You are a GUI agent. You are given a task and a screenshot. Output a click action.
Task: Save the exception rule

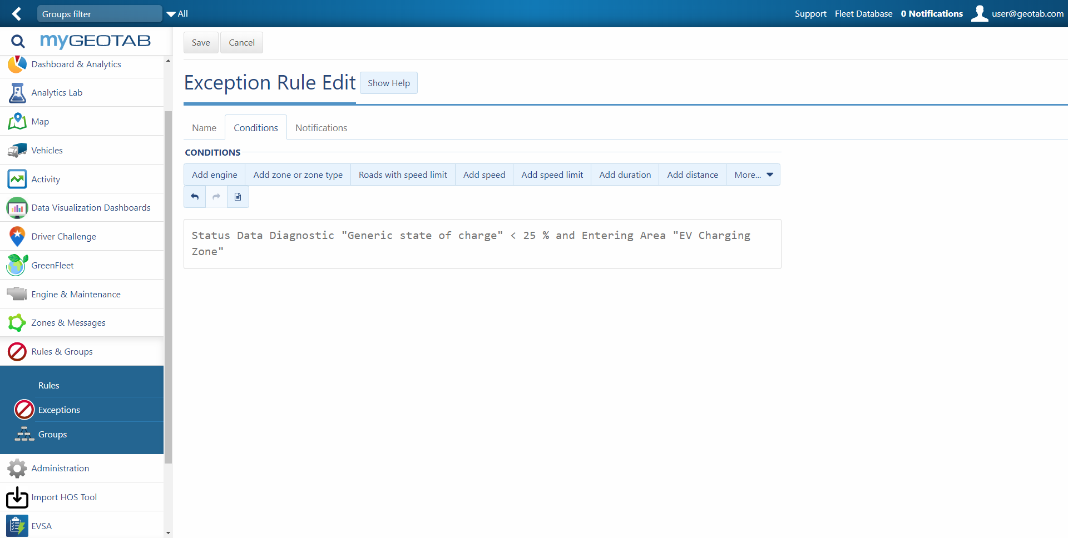coord(201,42)
